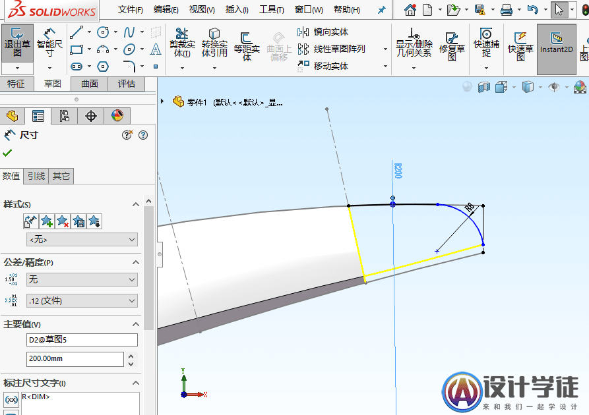Click Repair Sketch (修复草图)
This screenshot has height=415, width=589.
pyautogui.click(x=452, y=47)
